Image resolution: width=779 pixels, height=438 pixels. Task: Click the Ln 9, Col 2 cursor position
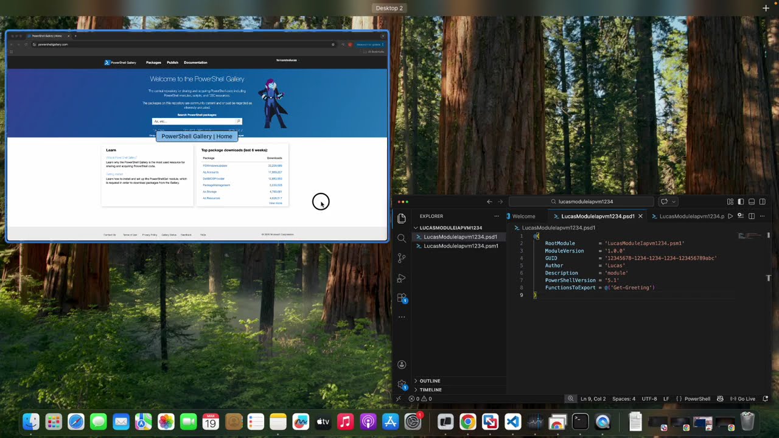click(x=593, y=399)
